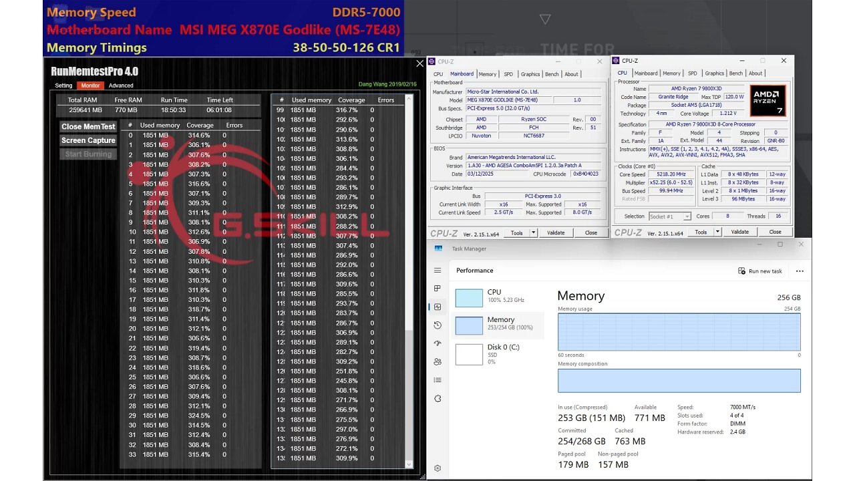The height and width of the screenshot is (481, 855).
Task: Click Close button in CPU-Z CPU window
Action: [x=775, y=232]
